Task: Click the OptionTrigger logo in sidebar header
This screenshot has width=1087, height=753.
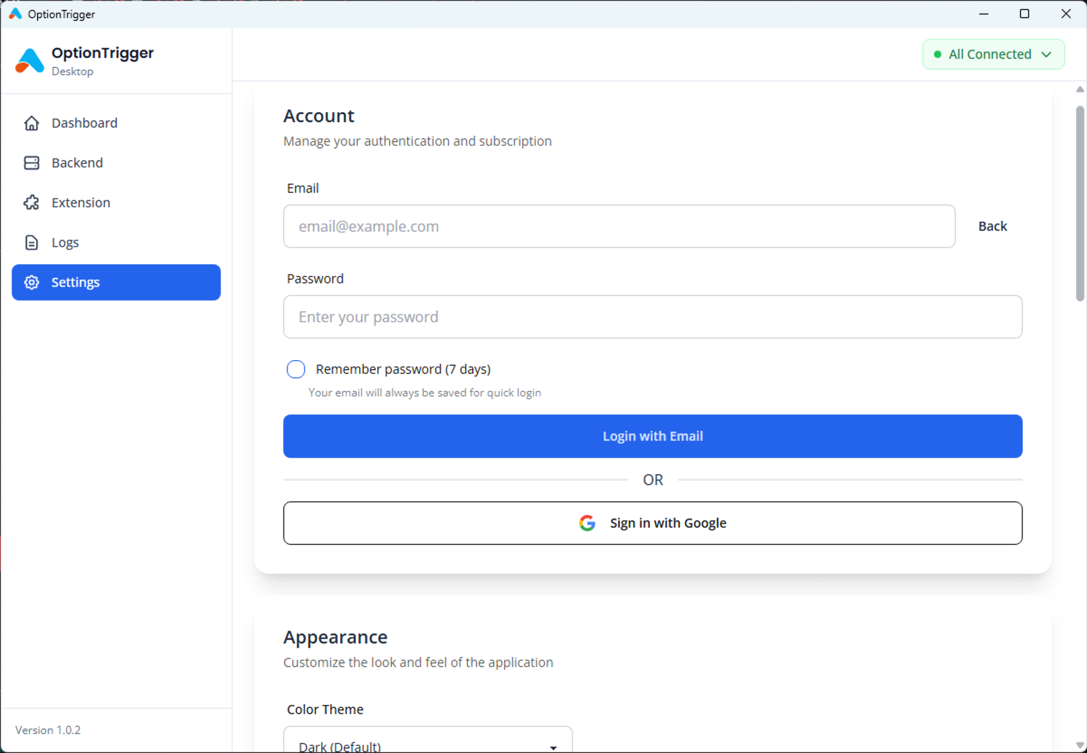Action: pyautogui.click(x=29, y=61)
